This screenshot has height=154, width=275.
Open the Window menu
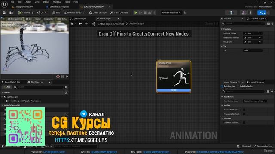tap(57, 2)
